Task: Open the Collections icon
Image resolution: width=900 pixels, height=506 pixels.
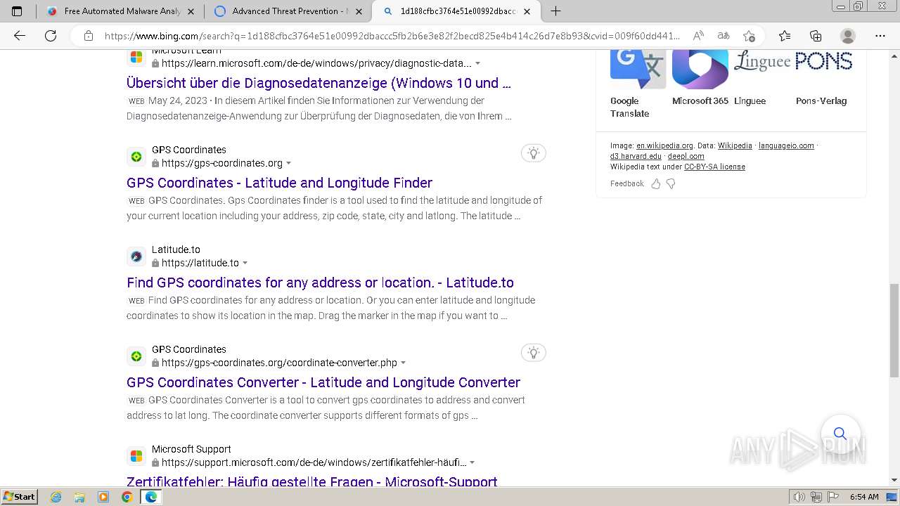Action: [816, 36]
